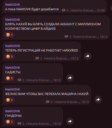Click eye views icon on 'БЛЯТЬ НАХУЙ' message

66,36
